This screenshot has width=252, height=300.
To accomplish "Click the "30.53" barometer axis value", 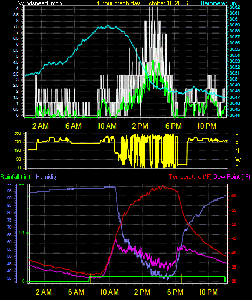I will click(235, 61).
